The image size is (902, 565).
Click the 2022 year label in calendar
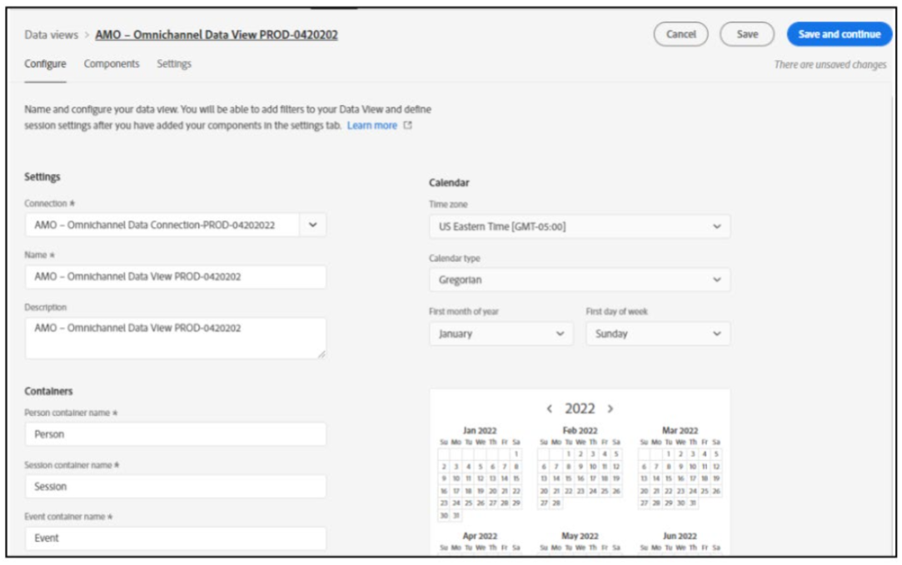[580, 409]
